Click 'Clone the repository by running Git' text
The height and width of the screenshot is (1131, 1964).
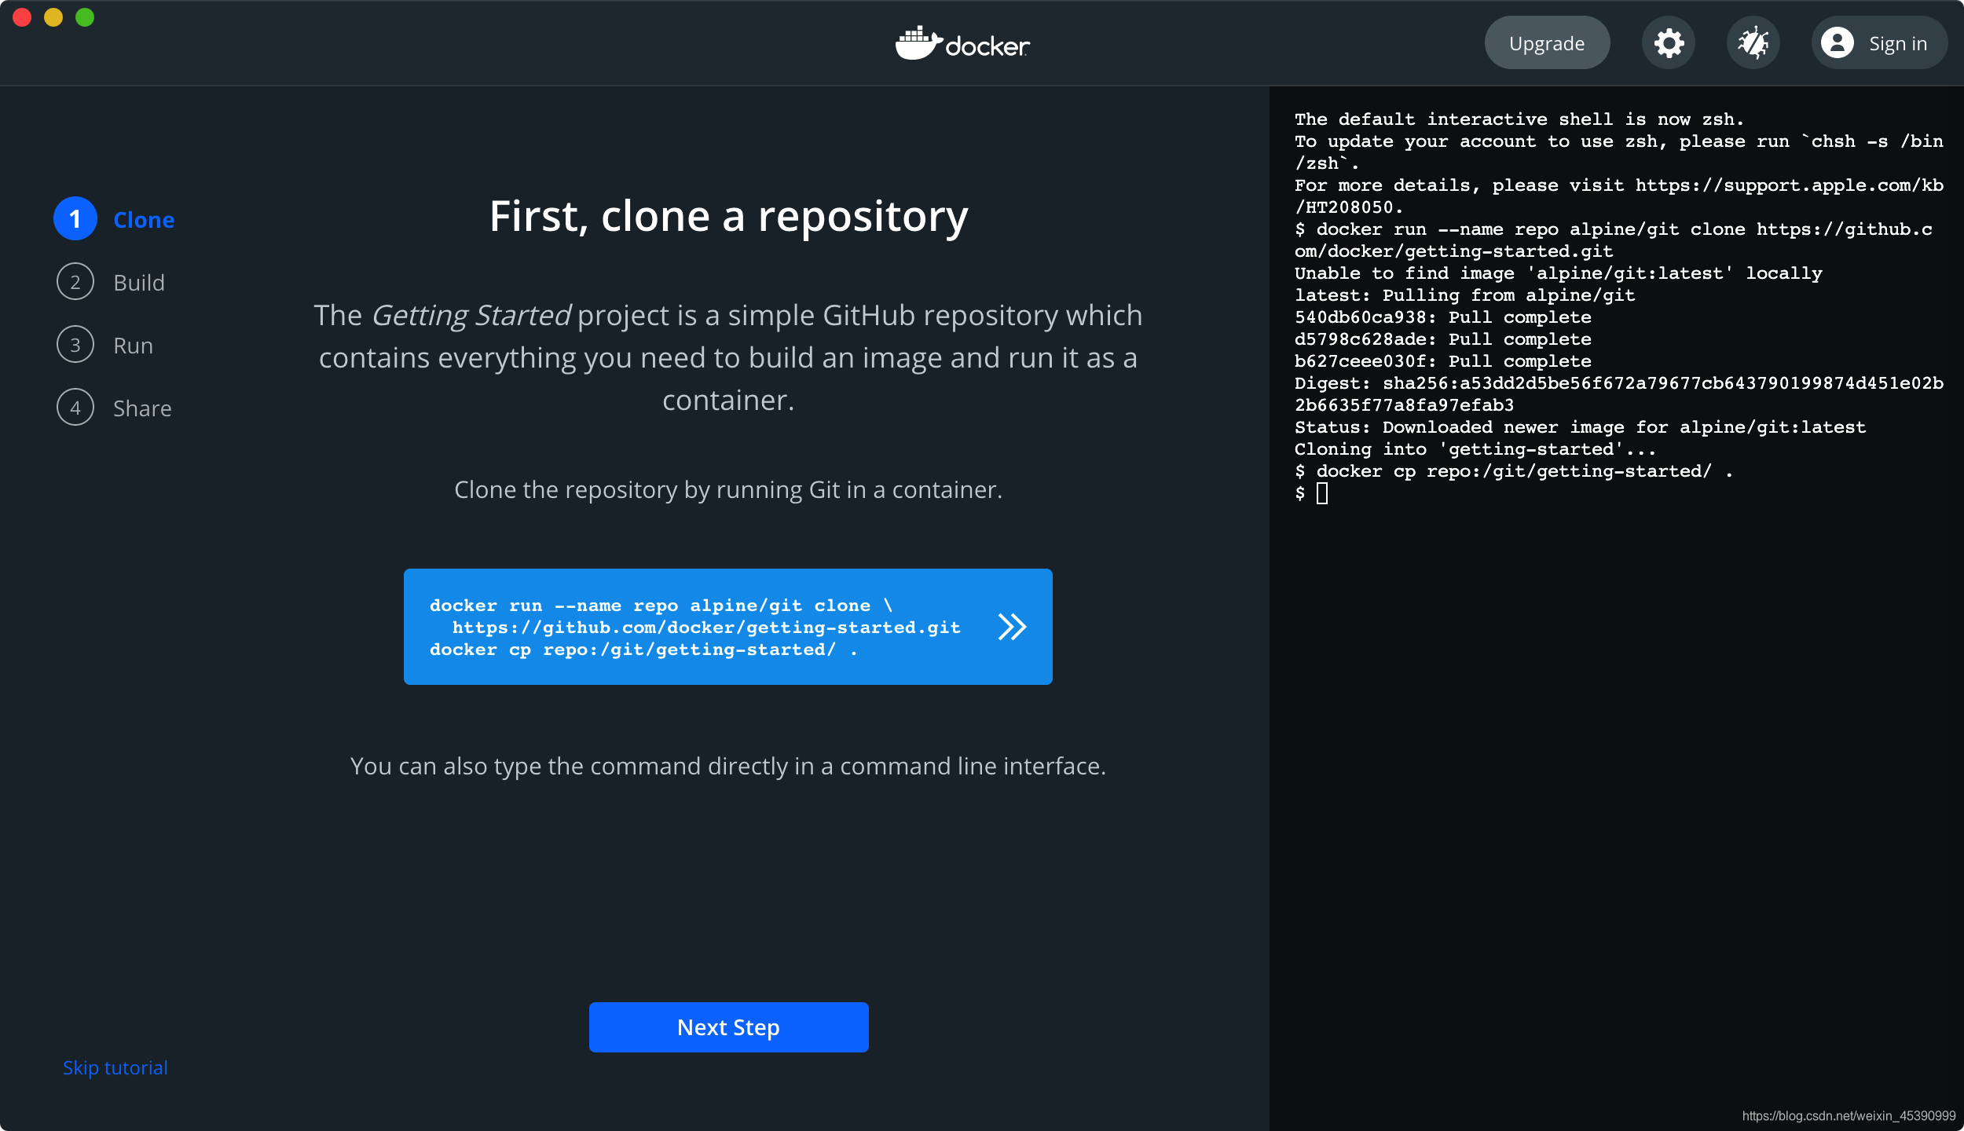coord(728,490)
